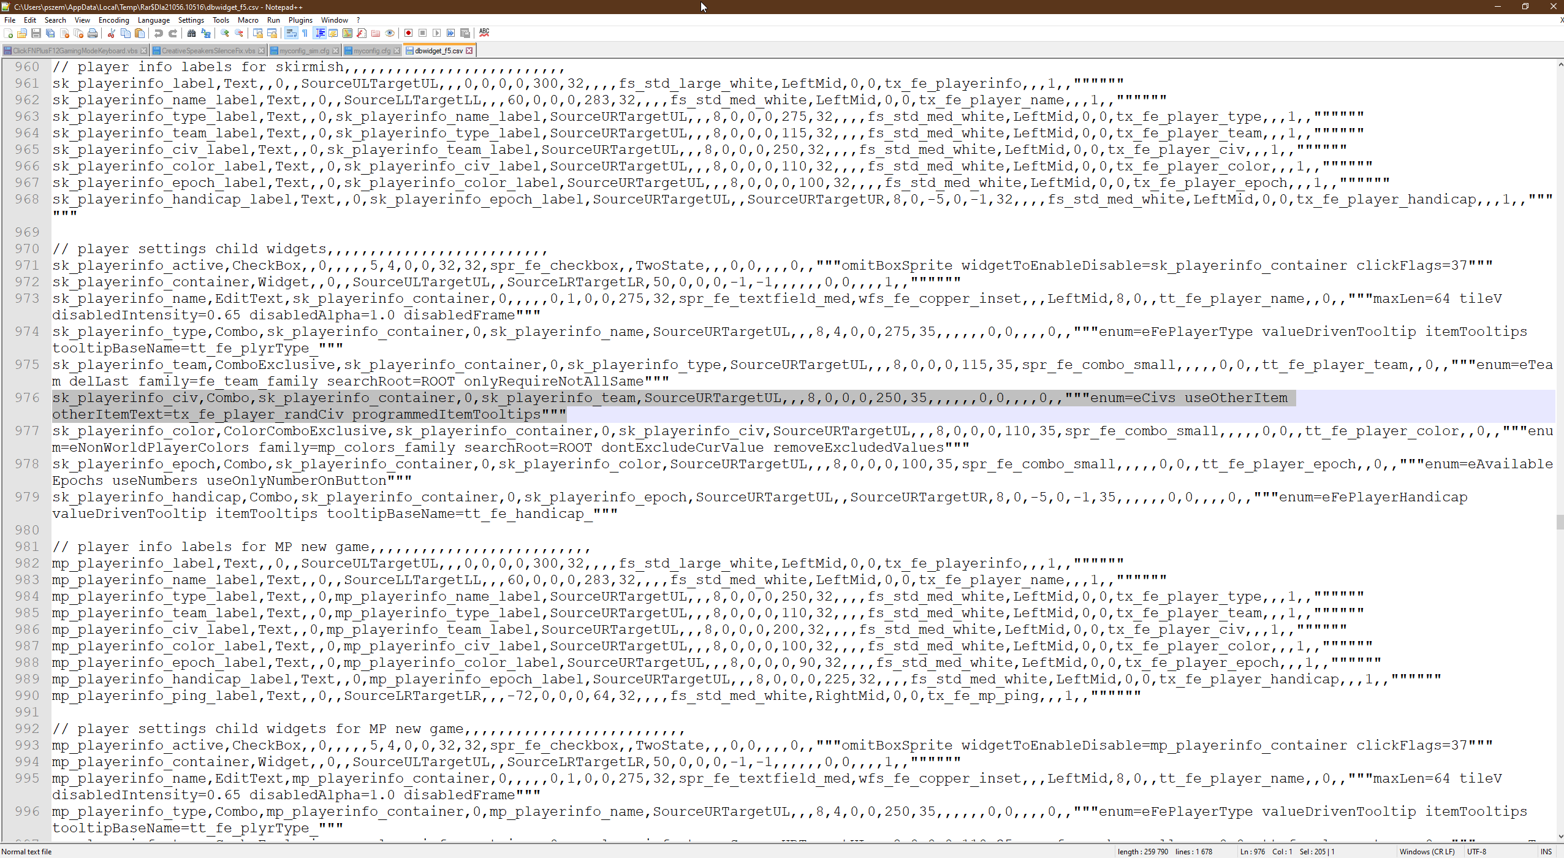The height and width of the screenshot is (858, 1564).
Task: Open the Replace dialog icon
Action: pyautogui.click(x=206, y=33)
